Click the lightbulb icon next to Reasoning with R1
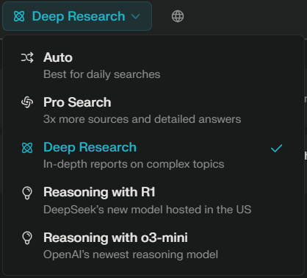Viewport: 307px width, 278px height. 27,193
